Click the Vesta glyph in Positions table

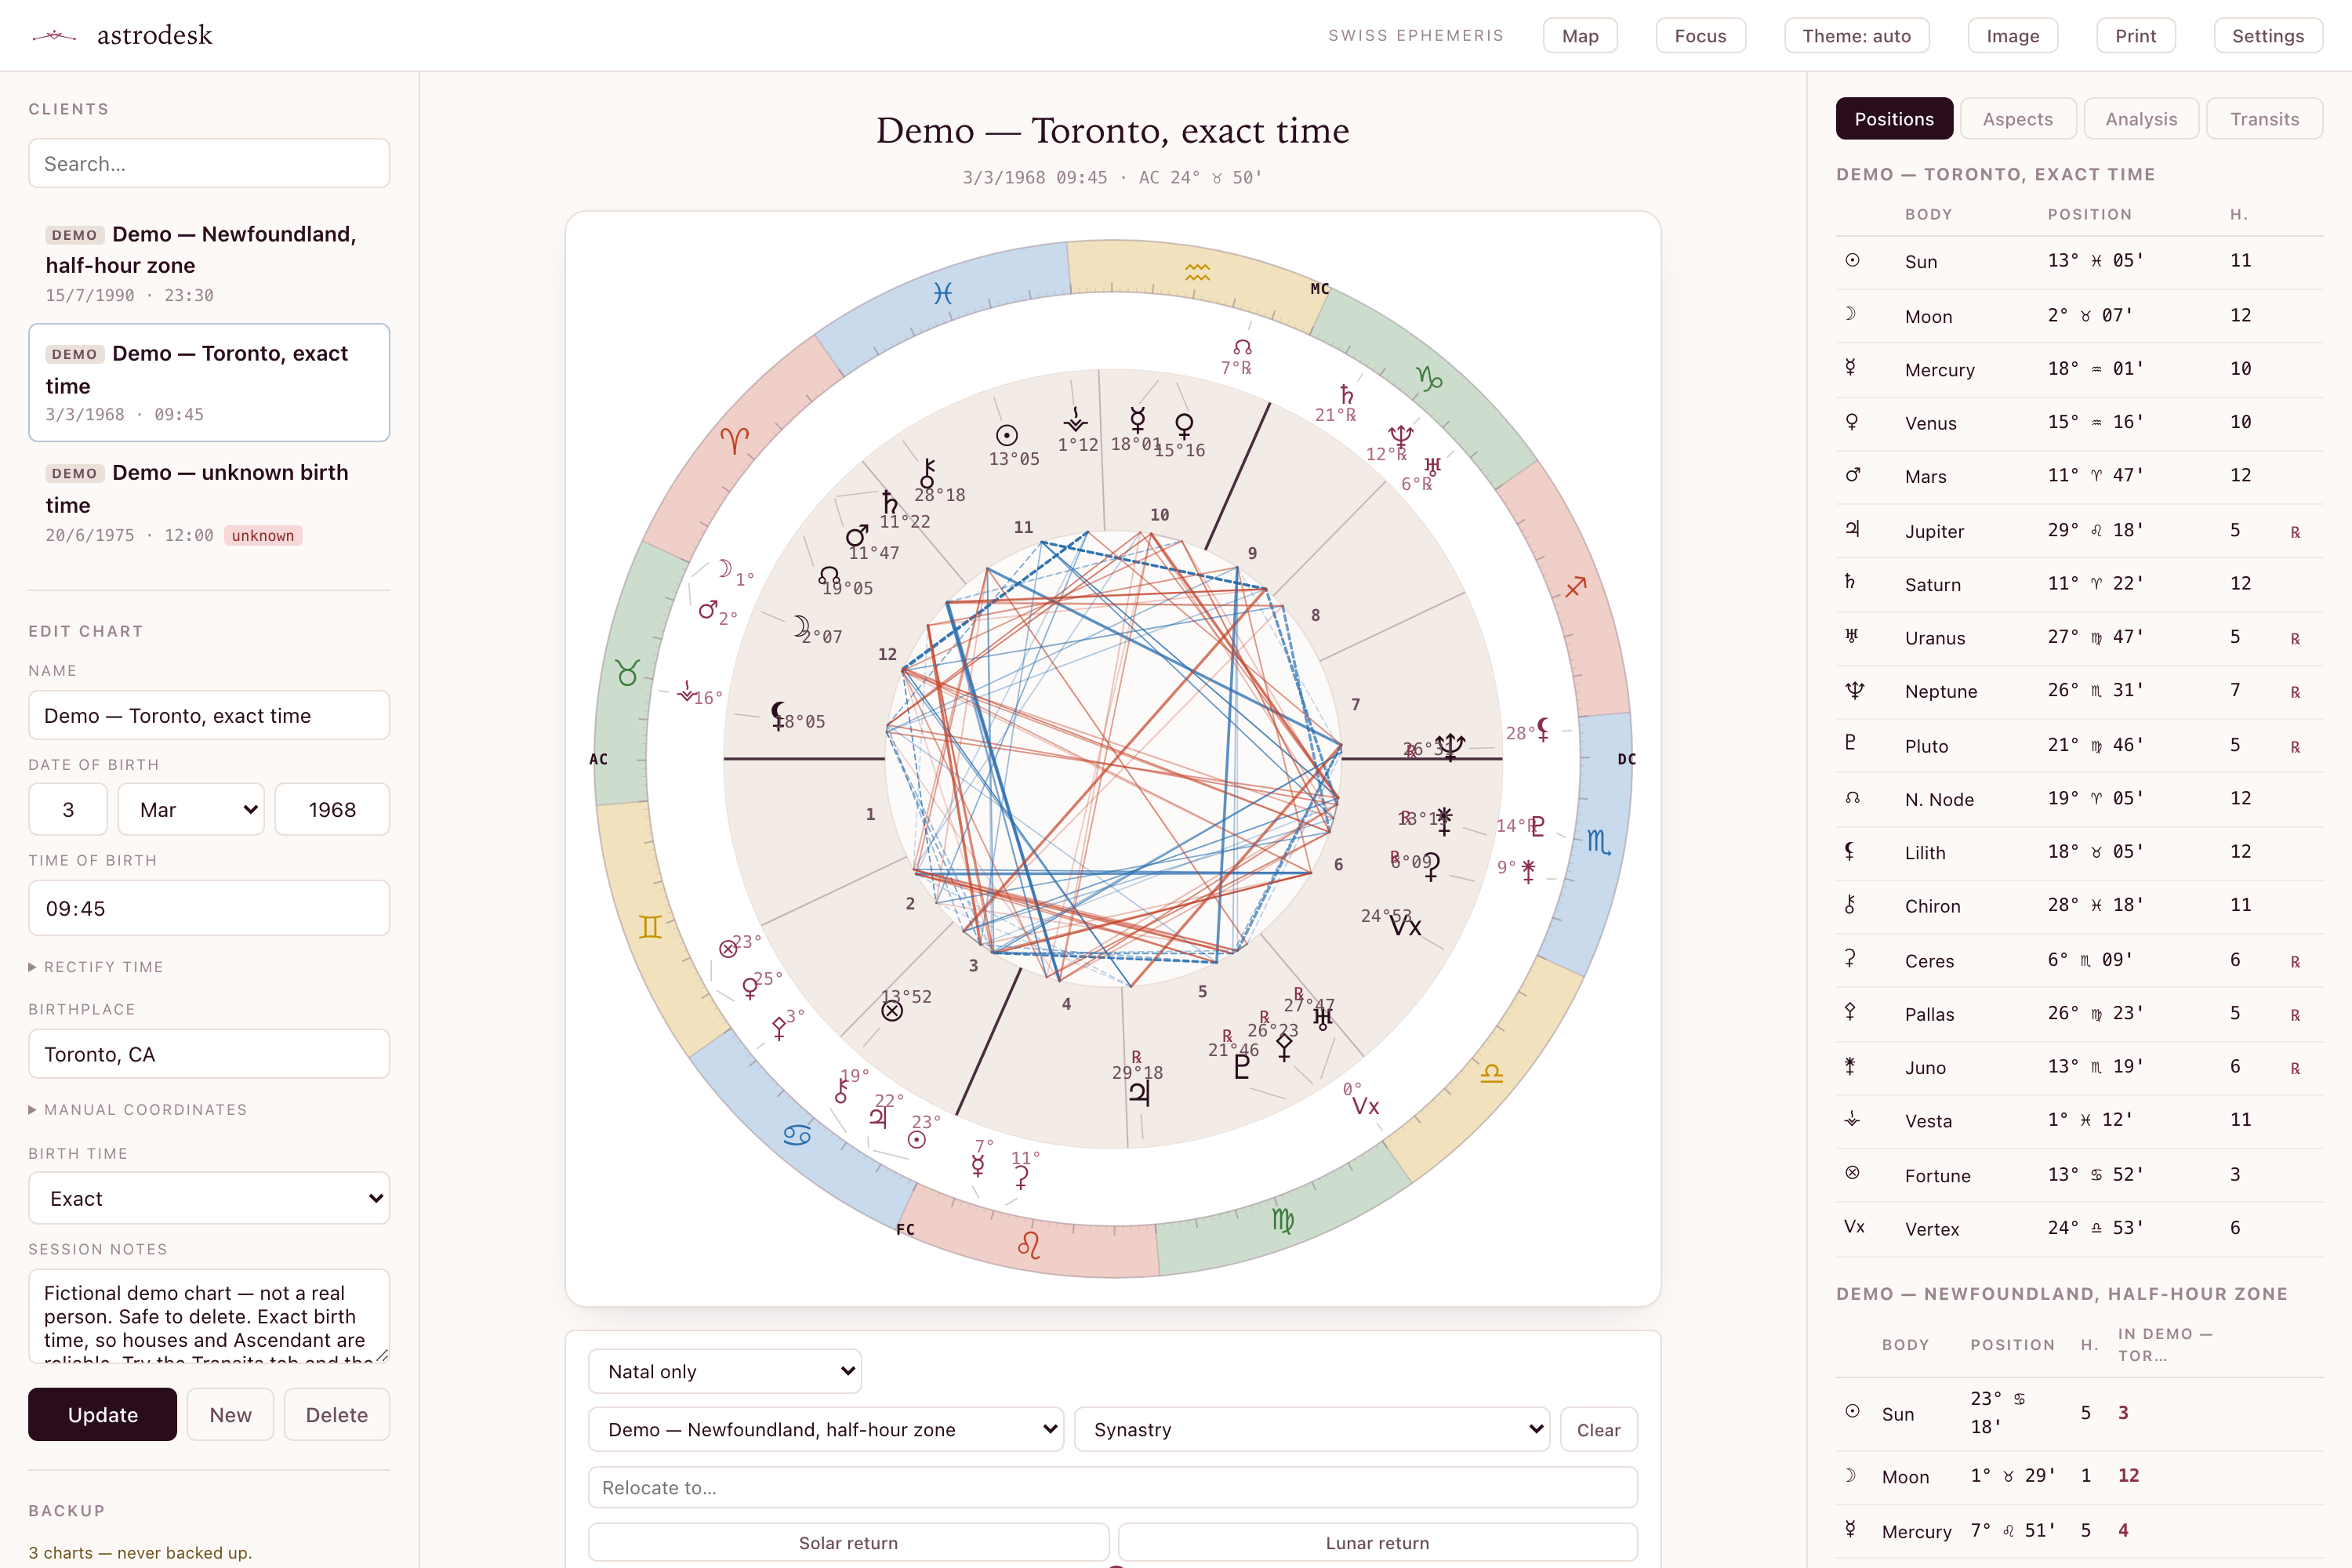pos(1852,1120)
